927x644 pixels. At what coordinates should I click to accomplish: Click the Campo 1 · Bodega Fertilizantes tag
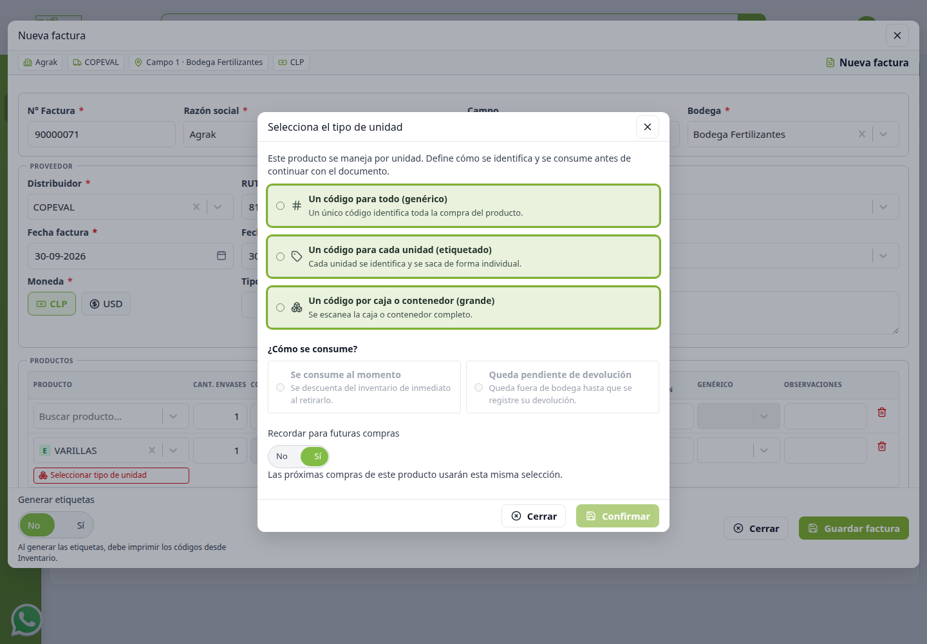[x=199, y=62]
